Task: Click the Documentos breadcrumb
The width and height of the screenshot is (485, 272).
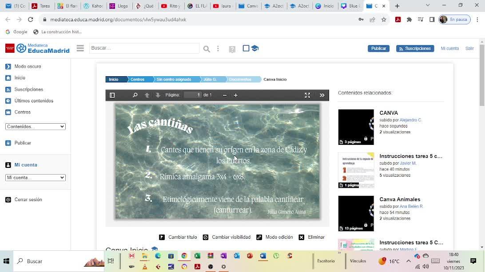Action: (240, 79)
